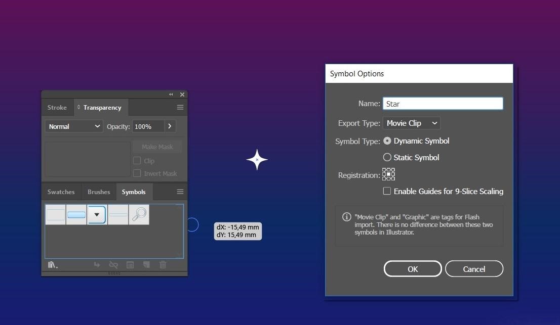Switch to the Swatches tab

[x=61, y=192]
